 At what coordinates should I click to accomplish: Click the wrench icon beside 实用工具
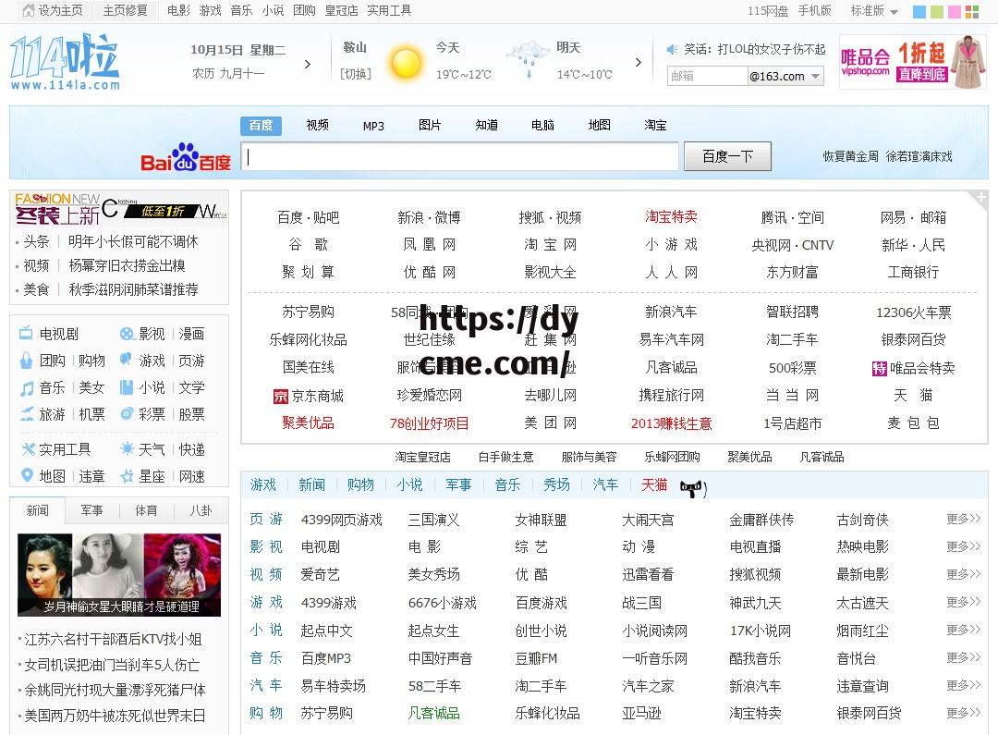[x=26, y=447]
